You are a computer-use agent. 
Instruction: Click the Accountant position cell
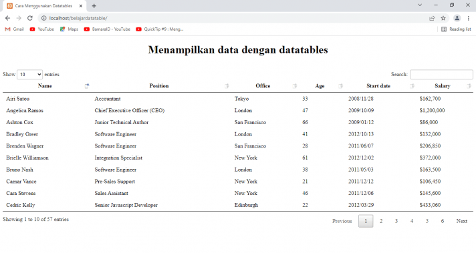tap(108, 99)
